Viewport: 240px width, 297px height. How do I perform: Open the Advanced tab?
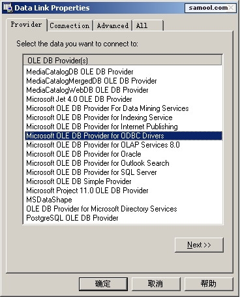click(113, 25)
